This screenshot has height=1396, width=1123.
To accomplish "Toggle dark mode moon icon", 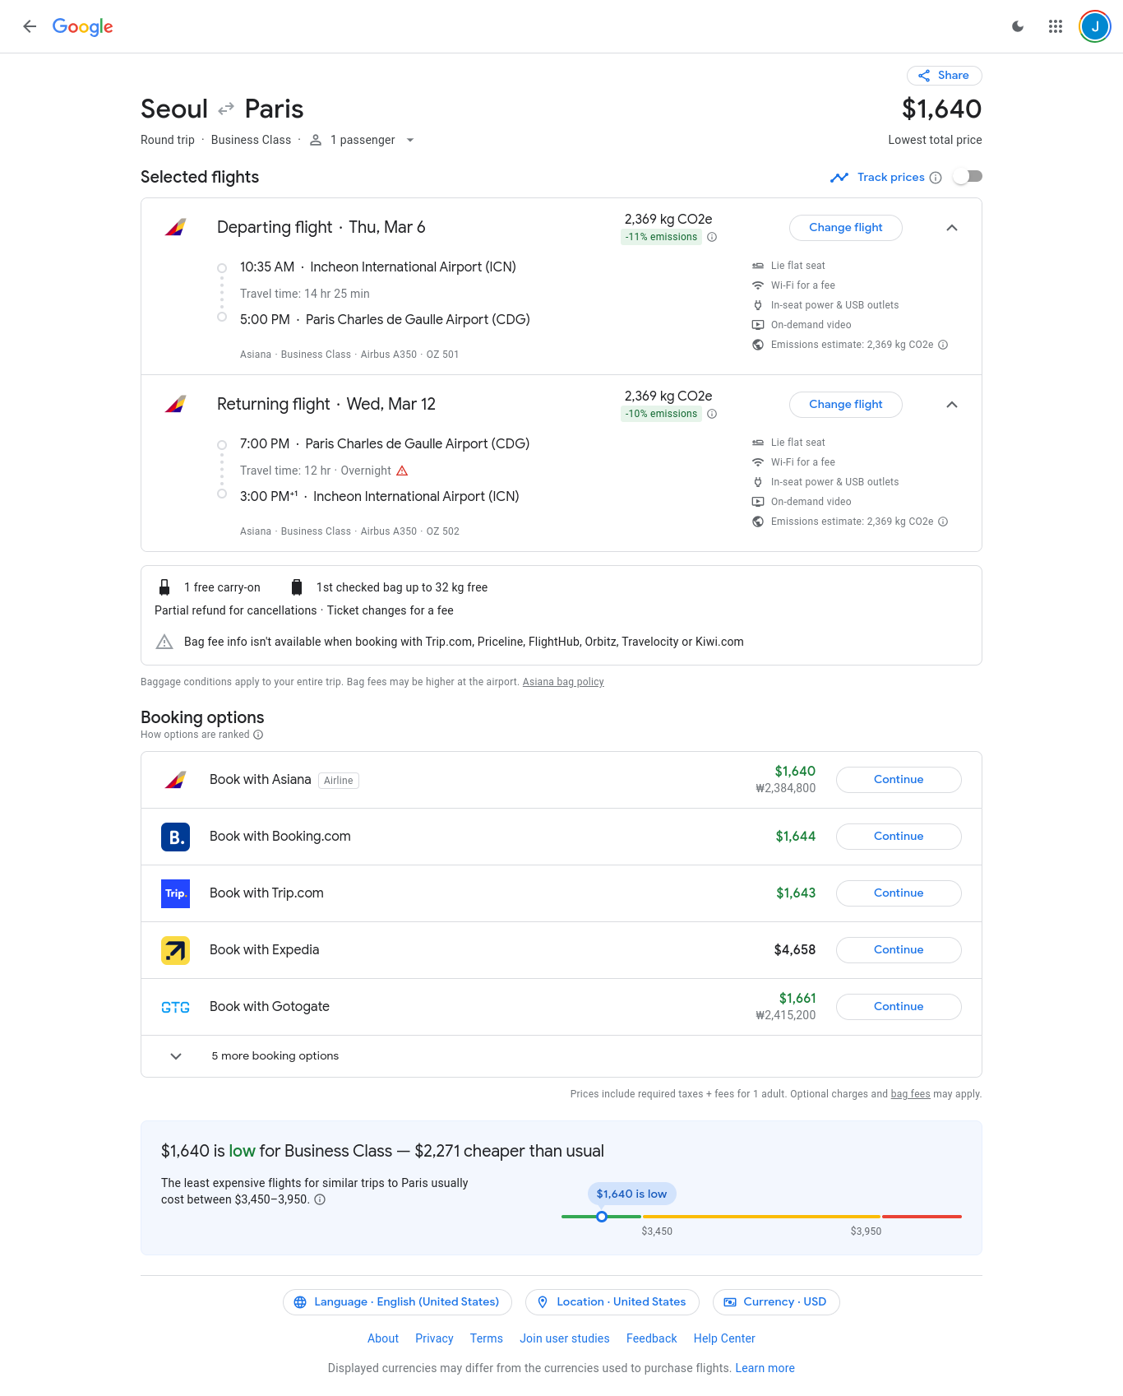I will point(1018,26).
